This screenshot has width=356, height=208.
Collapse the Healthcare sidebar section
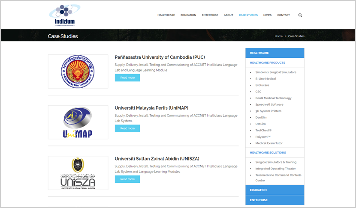coord(275,53)
